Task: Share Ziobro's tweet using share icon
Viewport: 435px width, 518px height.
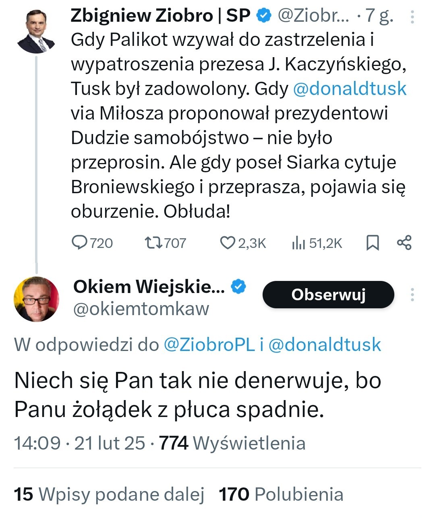Action: click(x=404, y=243)
